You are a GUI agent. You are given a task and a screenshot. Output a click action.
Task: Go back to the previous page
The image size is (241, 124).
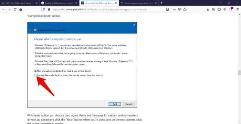[3, 9]
